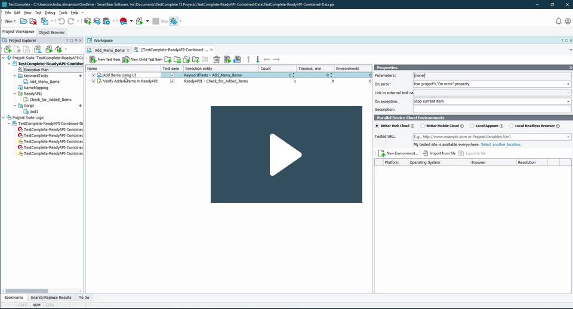Uncheck the Add Items Using UI checkbox

coord(94,75)
